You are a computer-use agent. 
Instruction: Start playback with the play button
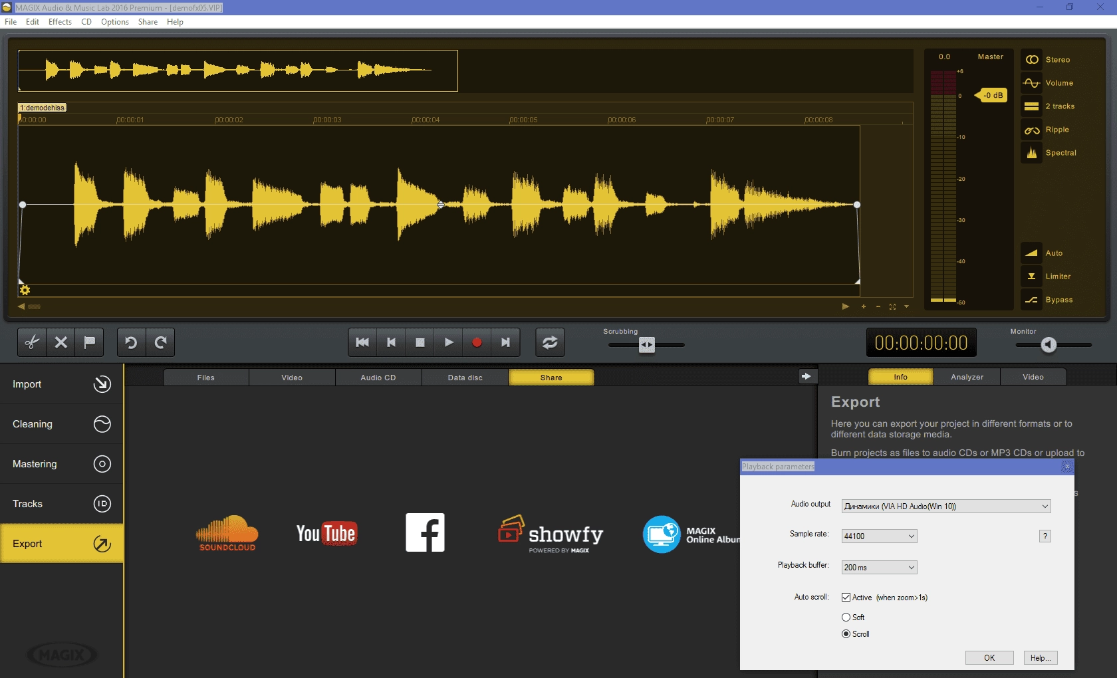[x=449, y=342]
